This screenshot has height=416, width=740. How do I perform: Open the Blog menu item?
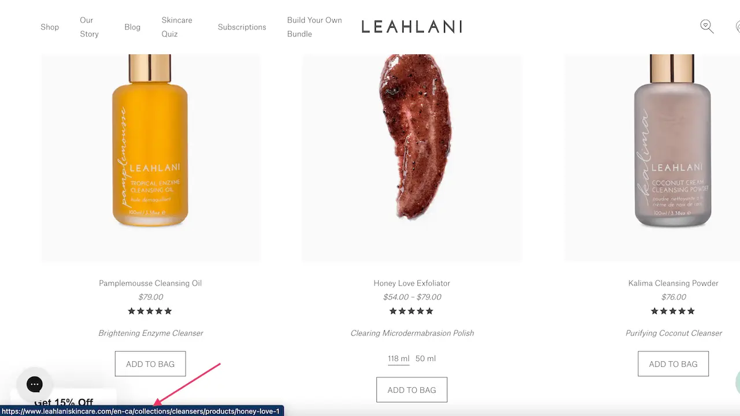coord(132,27)
